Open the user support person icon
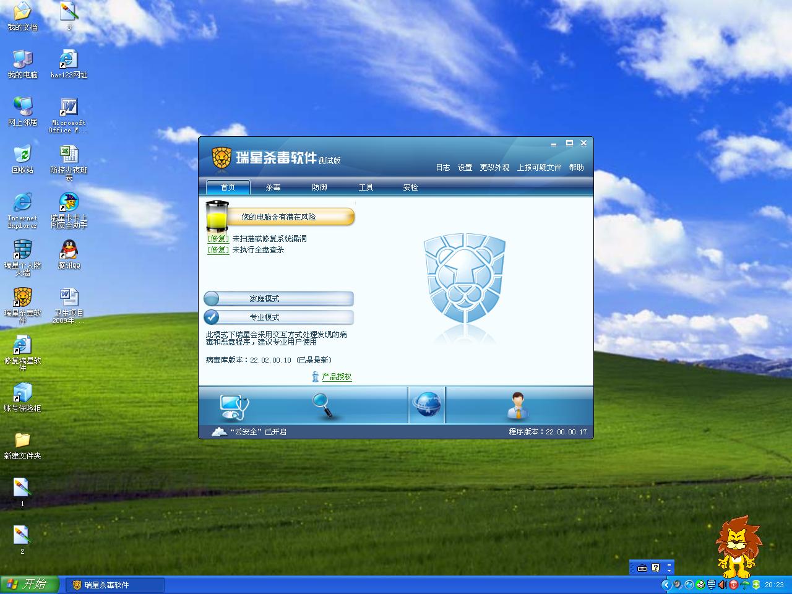 tap(517, 406)
